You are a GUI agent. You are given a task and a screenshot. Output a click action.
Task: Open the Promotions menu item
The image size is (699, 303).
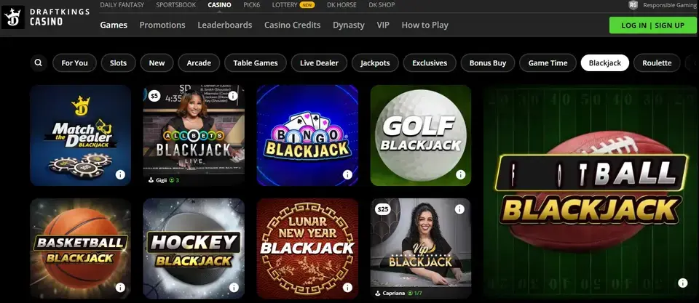point(162,25)
